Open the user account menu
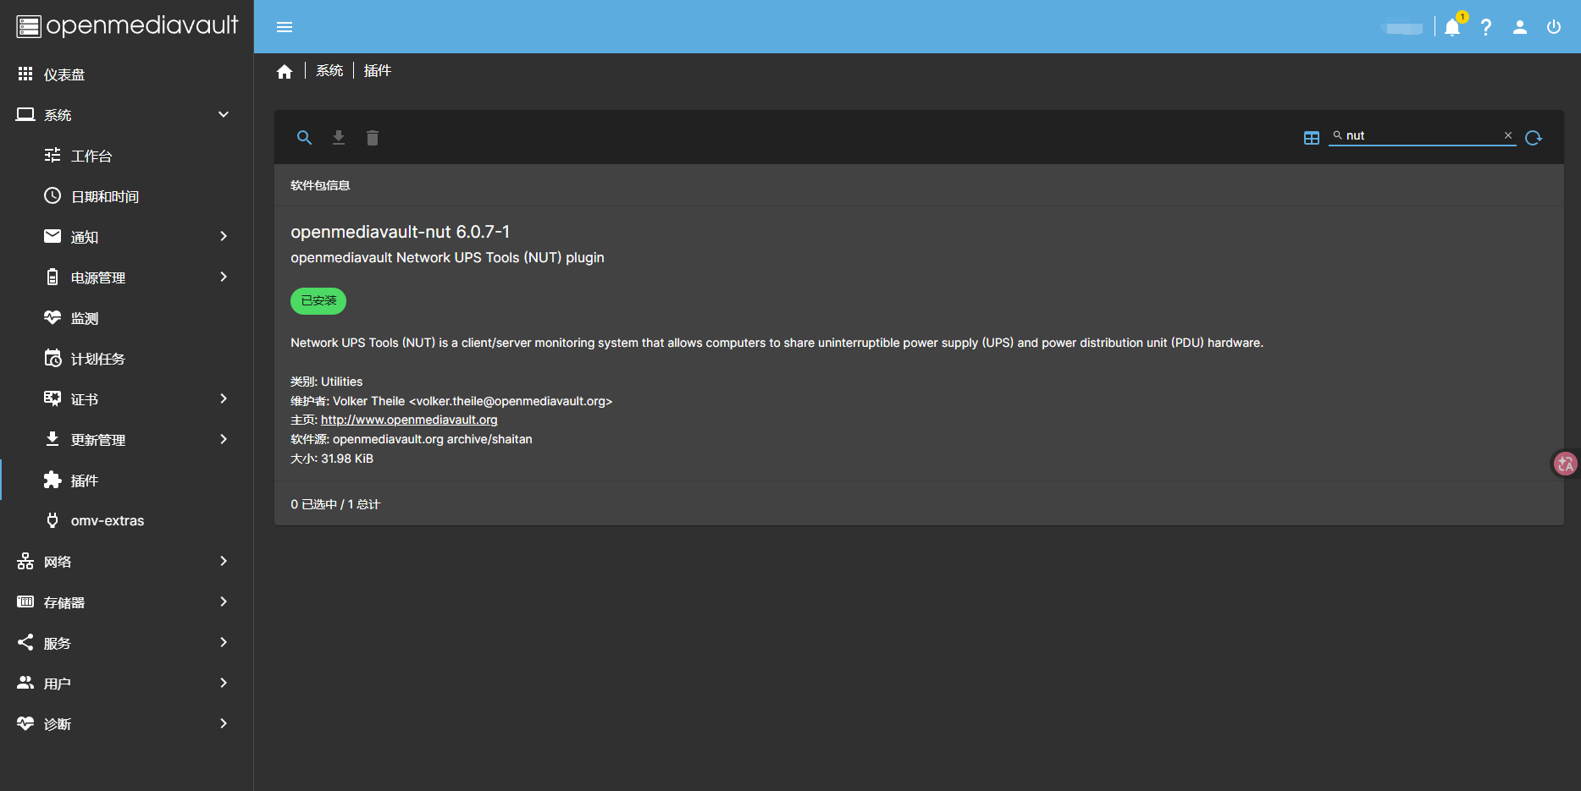1581x791 pixels. click(1520, 27)
